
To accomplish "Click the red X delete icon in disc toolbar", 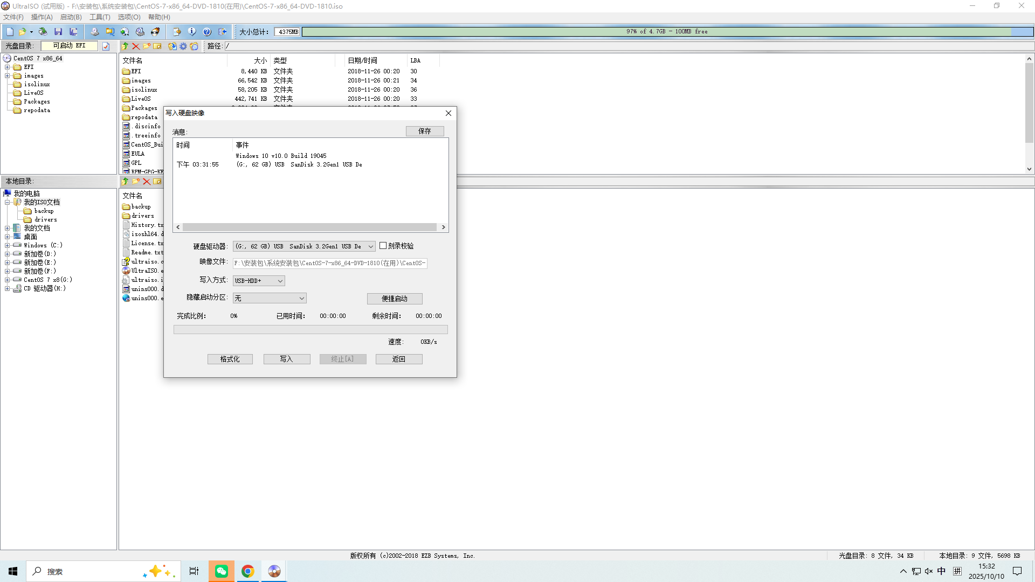I will coord(136,46).
